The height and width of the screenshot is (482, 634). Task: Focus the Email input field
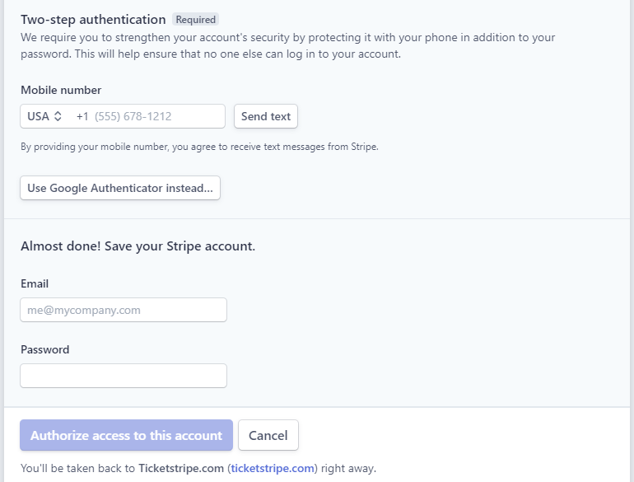[124, 310]
